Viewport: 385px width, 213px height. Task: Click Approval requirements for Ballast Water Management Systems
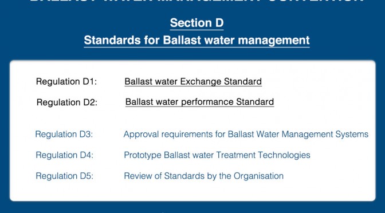246,134
